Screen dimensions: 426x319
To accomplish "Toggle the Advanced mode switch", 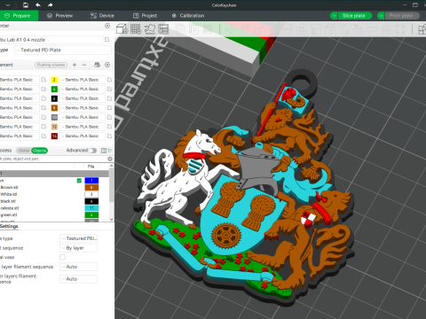I will (x=92, y=151).
